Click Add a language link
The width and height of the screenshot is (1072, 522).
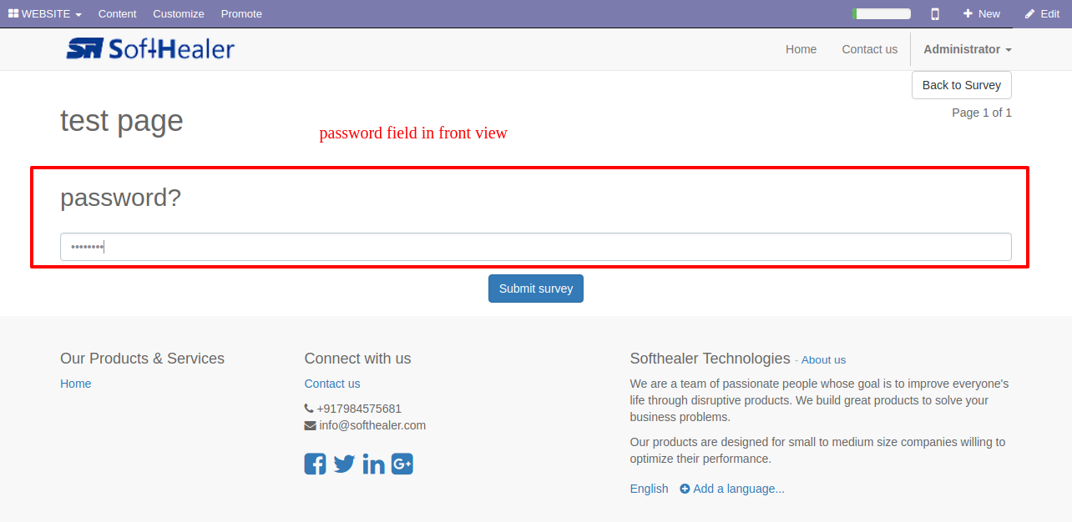[732, 489]
